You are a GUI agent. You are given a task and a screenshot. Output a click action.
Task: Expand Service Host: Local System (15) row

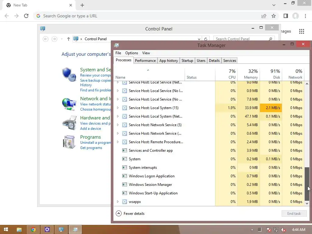(118, 108)
